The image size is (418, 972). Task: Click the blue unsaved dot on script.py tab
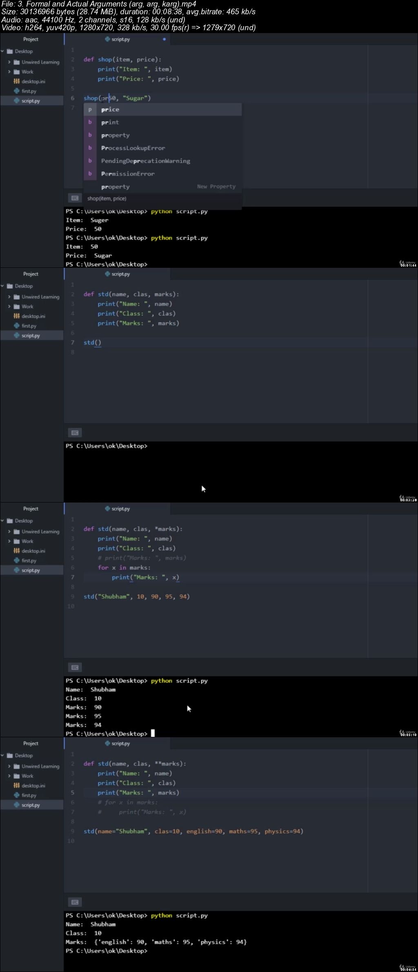164,39
